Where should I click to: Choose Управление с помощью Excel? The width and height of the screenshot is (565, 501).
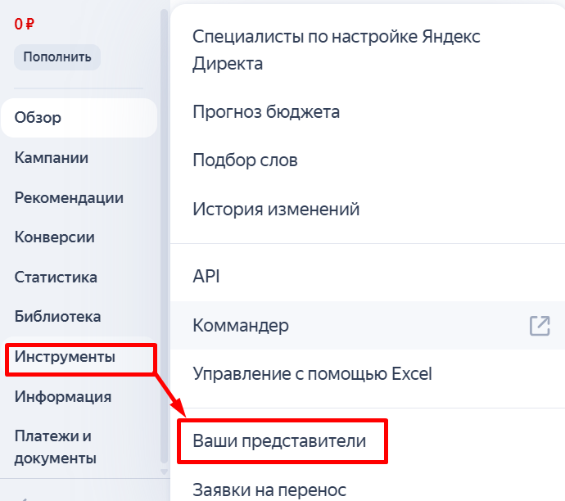pos(312,374)
